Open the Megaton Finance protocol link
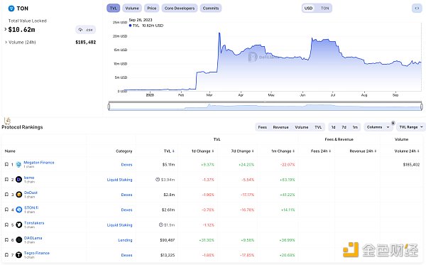This screenshot has height=265, width=426. [x=39, y=162]
